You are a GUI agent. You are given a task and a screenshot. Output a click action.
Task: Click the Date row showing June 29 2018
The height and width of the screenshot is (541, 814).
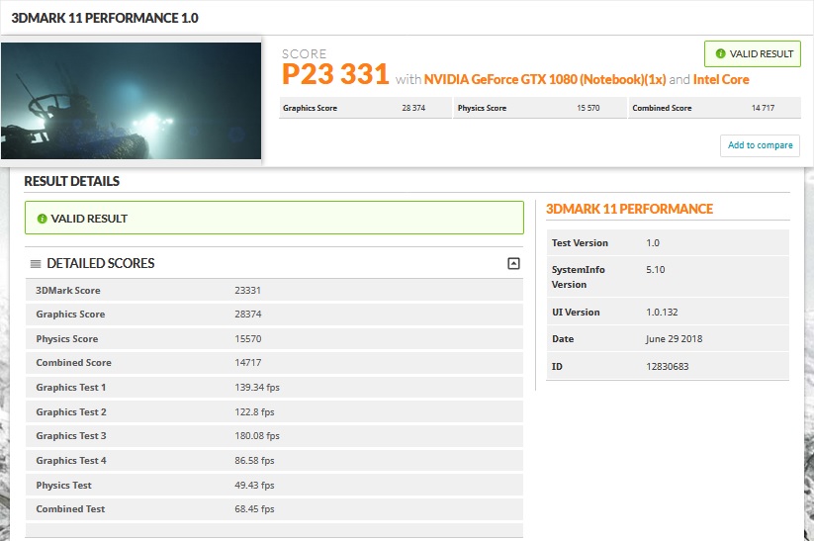669,339
